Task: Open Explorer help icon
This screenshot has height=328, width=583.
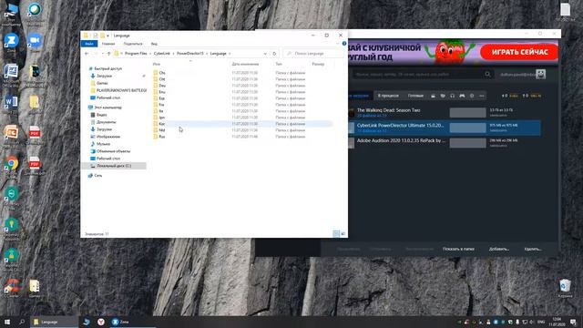Action: click(344, 44)
